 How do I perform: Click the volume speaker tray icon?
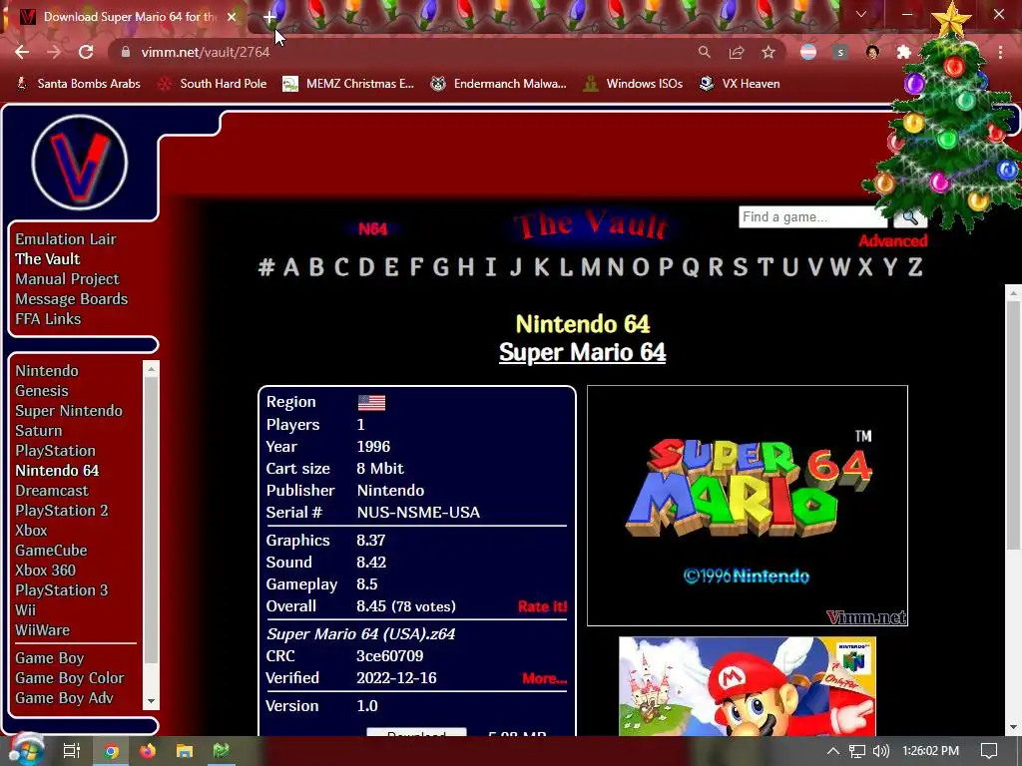[x=880, y=751]
